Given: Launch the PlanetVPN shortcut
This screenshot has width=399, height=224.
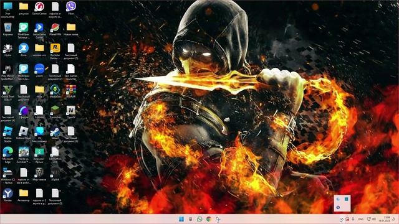Looking at the screenshot, I should (x=55, y=29).
